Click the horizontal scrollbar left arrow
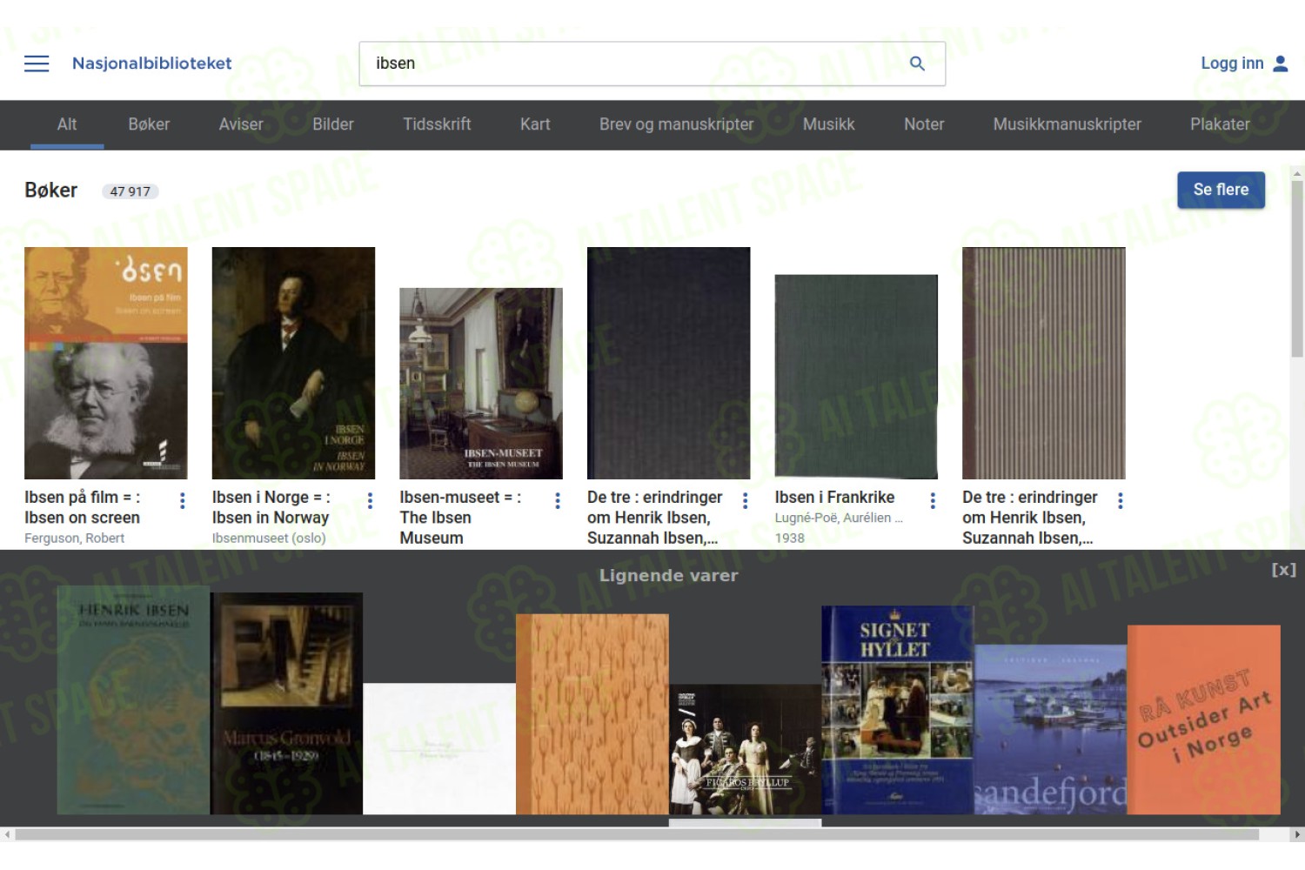The width and height of the screenshot is (1305, 870). [x=7, y=834]
